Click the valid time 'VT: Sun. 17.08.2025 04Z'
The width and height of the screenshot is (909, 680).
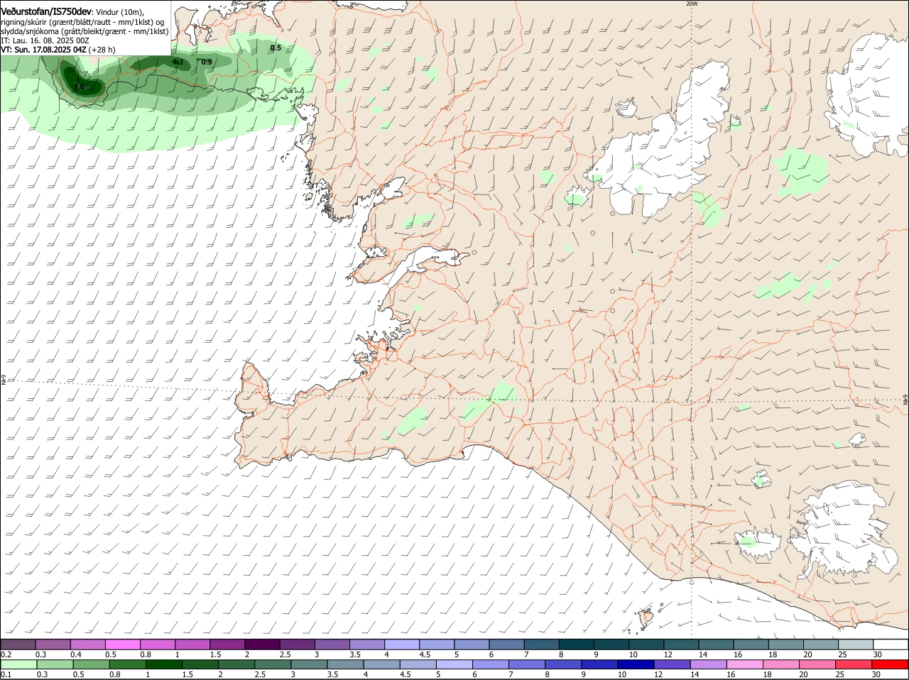point(44,50)
